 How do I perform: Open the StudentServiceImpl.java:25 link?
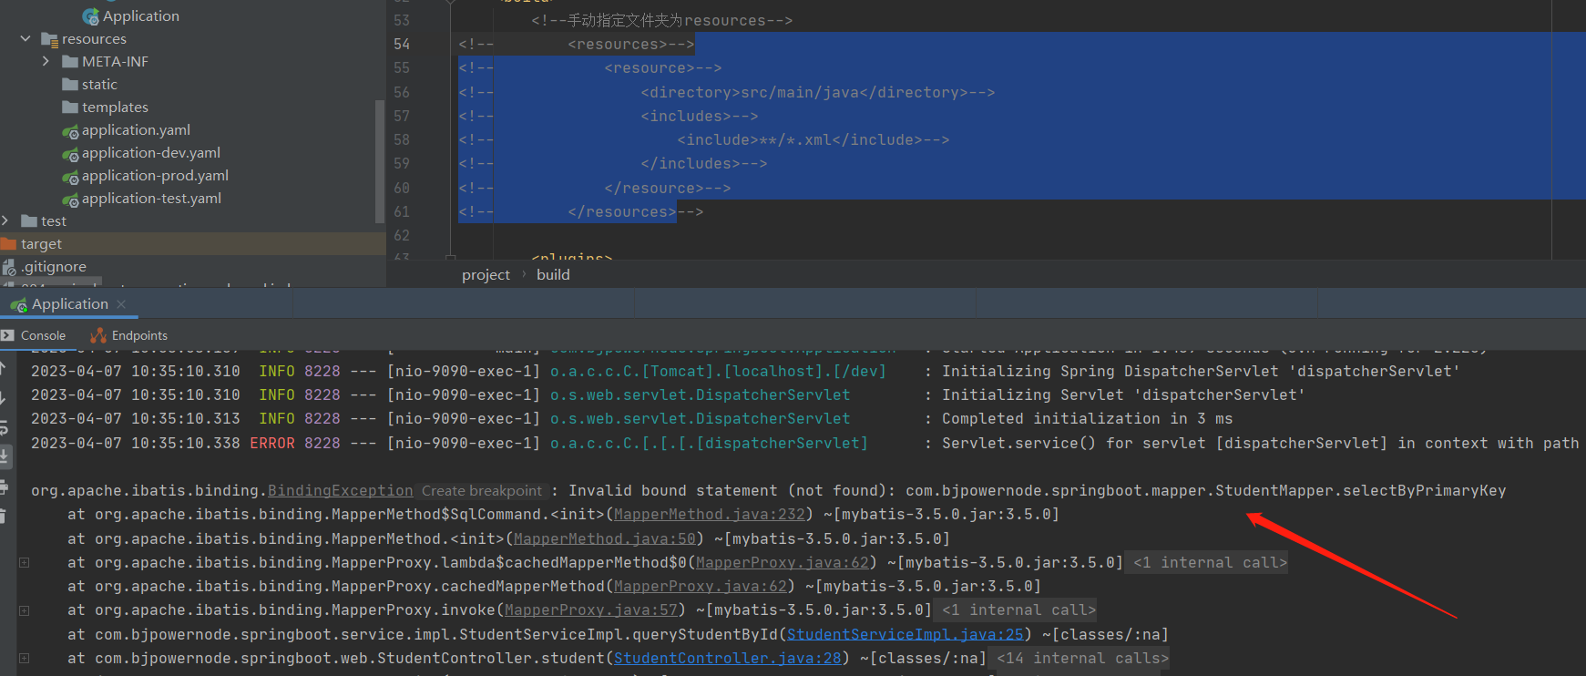[906, 634]
